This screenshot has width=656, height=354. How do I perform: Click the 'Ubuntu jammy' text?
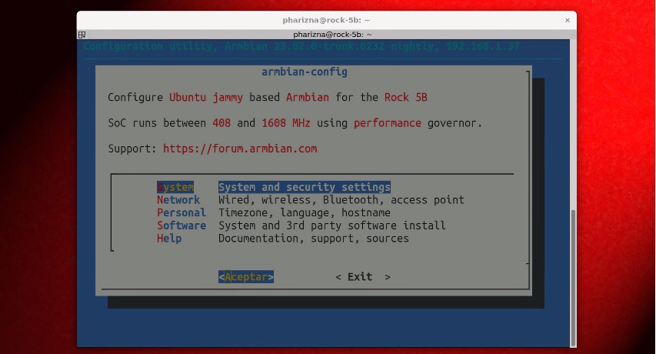tap(206, 98)
